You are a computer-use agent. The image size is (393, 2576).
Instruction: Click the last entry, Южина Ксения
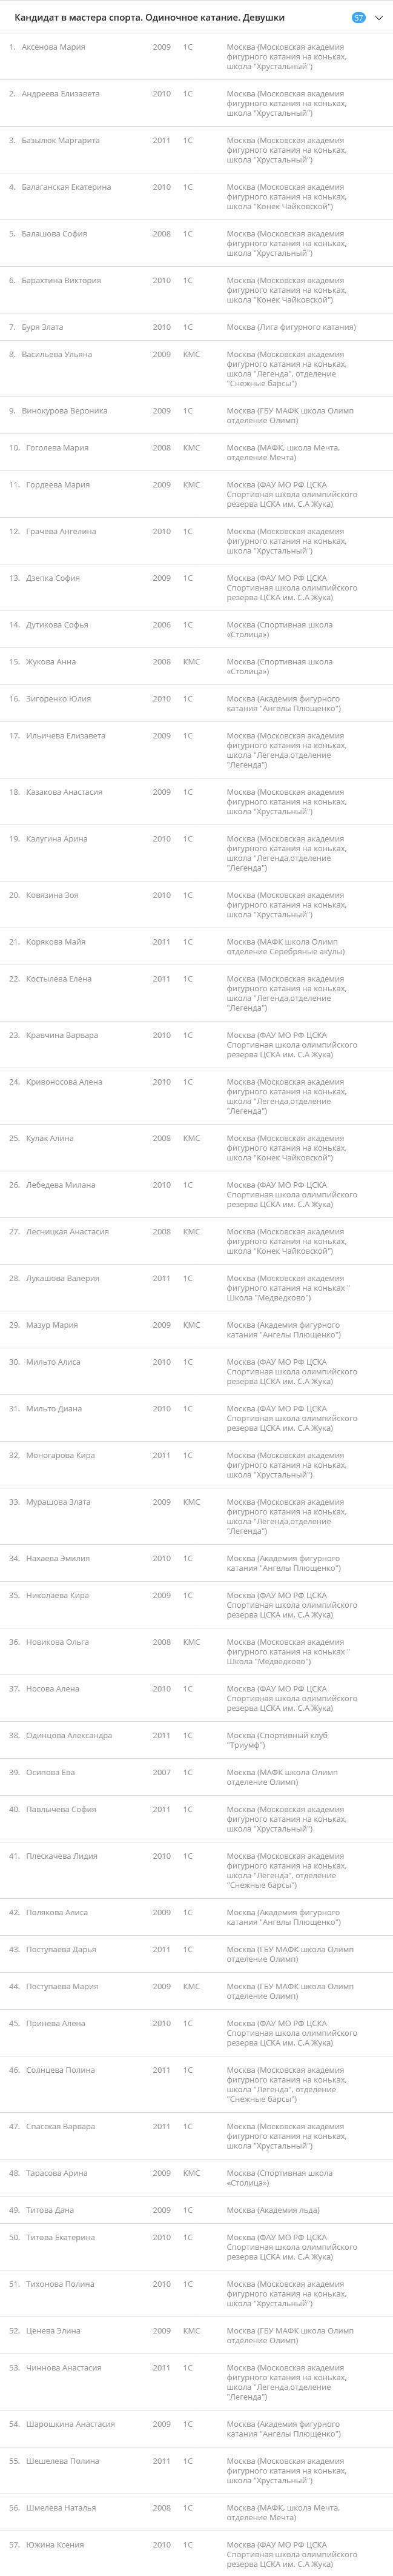pos(55,2545)
